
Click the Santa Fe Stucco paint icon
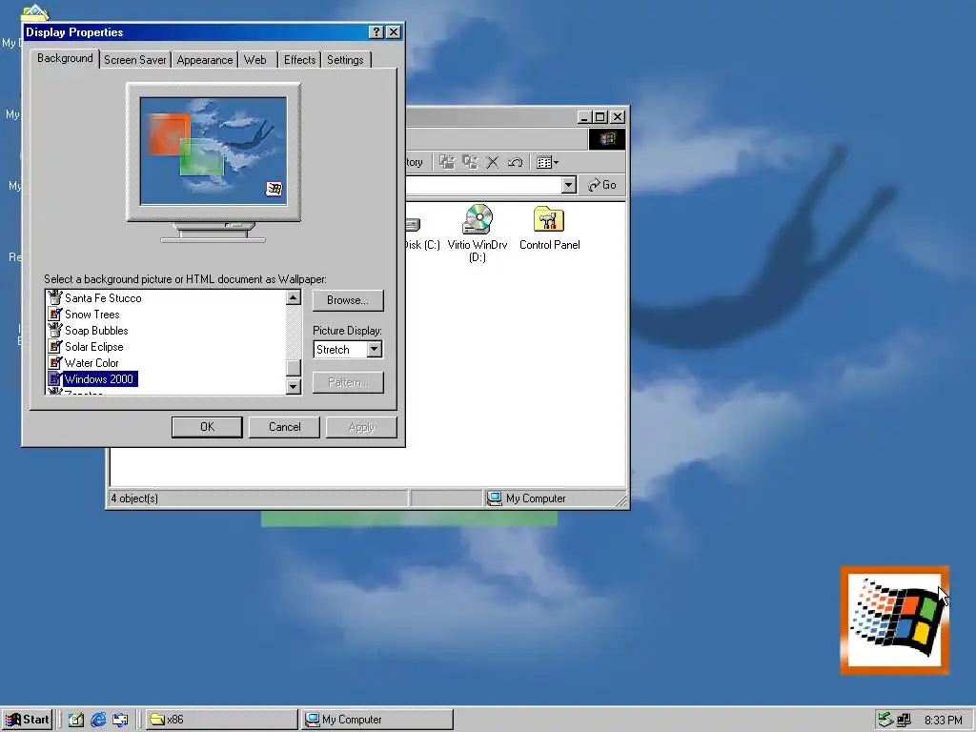(x=54, y=297)
